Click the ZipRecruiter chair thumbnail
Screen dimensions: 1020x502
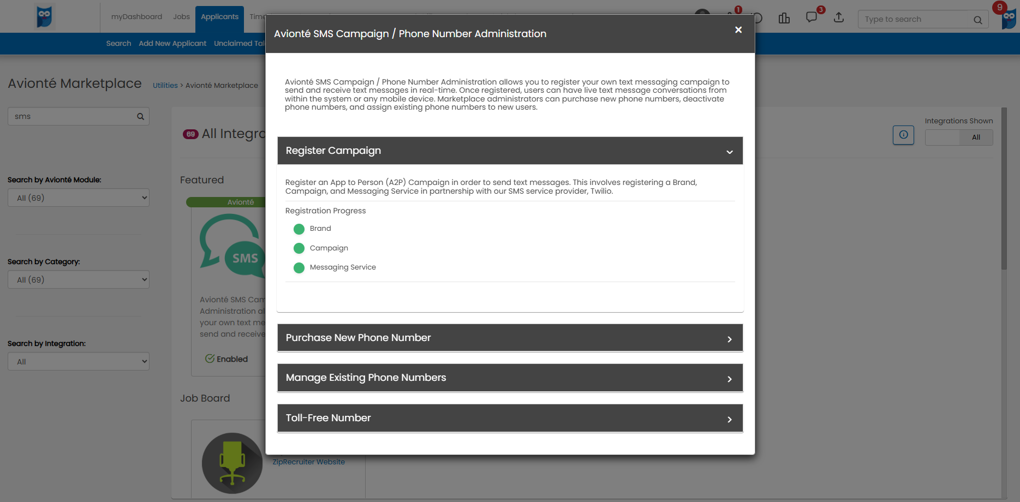click(x=232, y=463)
